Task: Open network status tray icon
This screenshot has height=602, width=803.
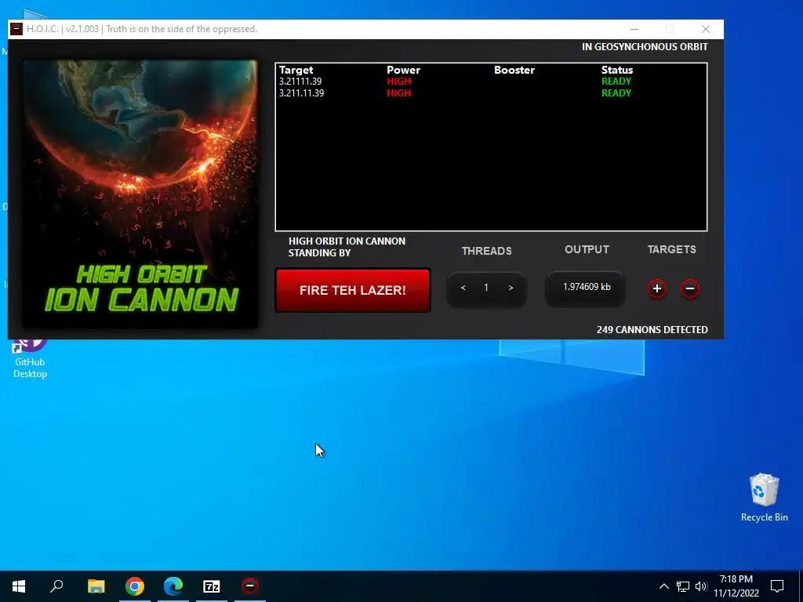Action: coord(683,586)
